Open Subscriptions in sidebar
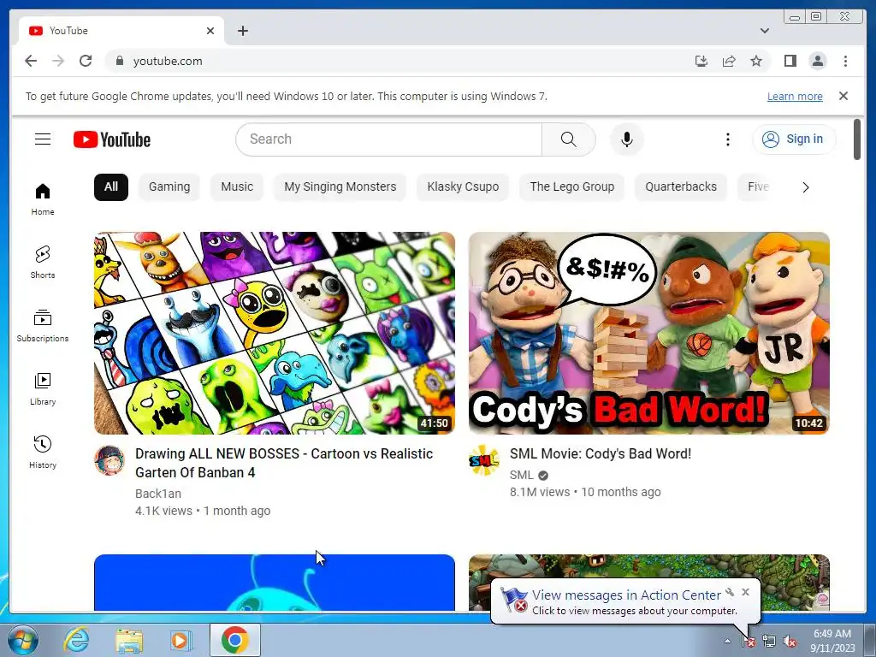 coord(43,326)
